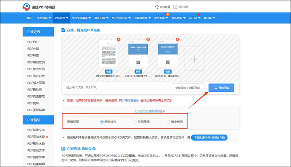Screen dimensions: 291x167
Task: Open PDF删除页 in the sidebar
Action: pos(35,90)
